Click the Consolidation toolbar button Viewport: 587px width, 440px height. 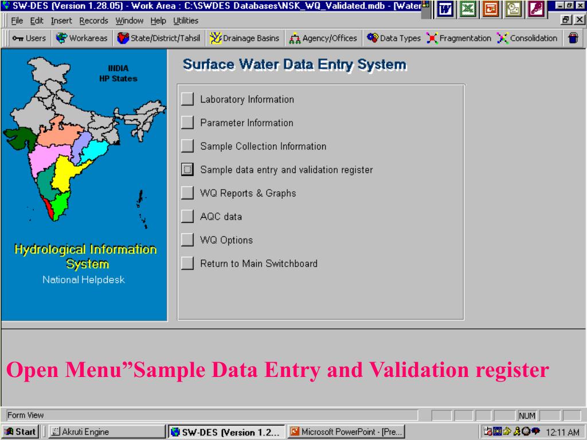tap(527, 38)
